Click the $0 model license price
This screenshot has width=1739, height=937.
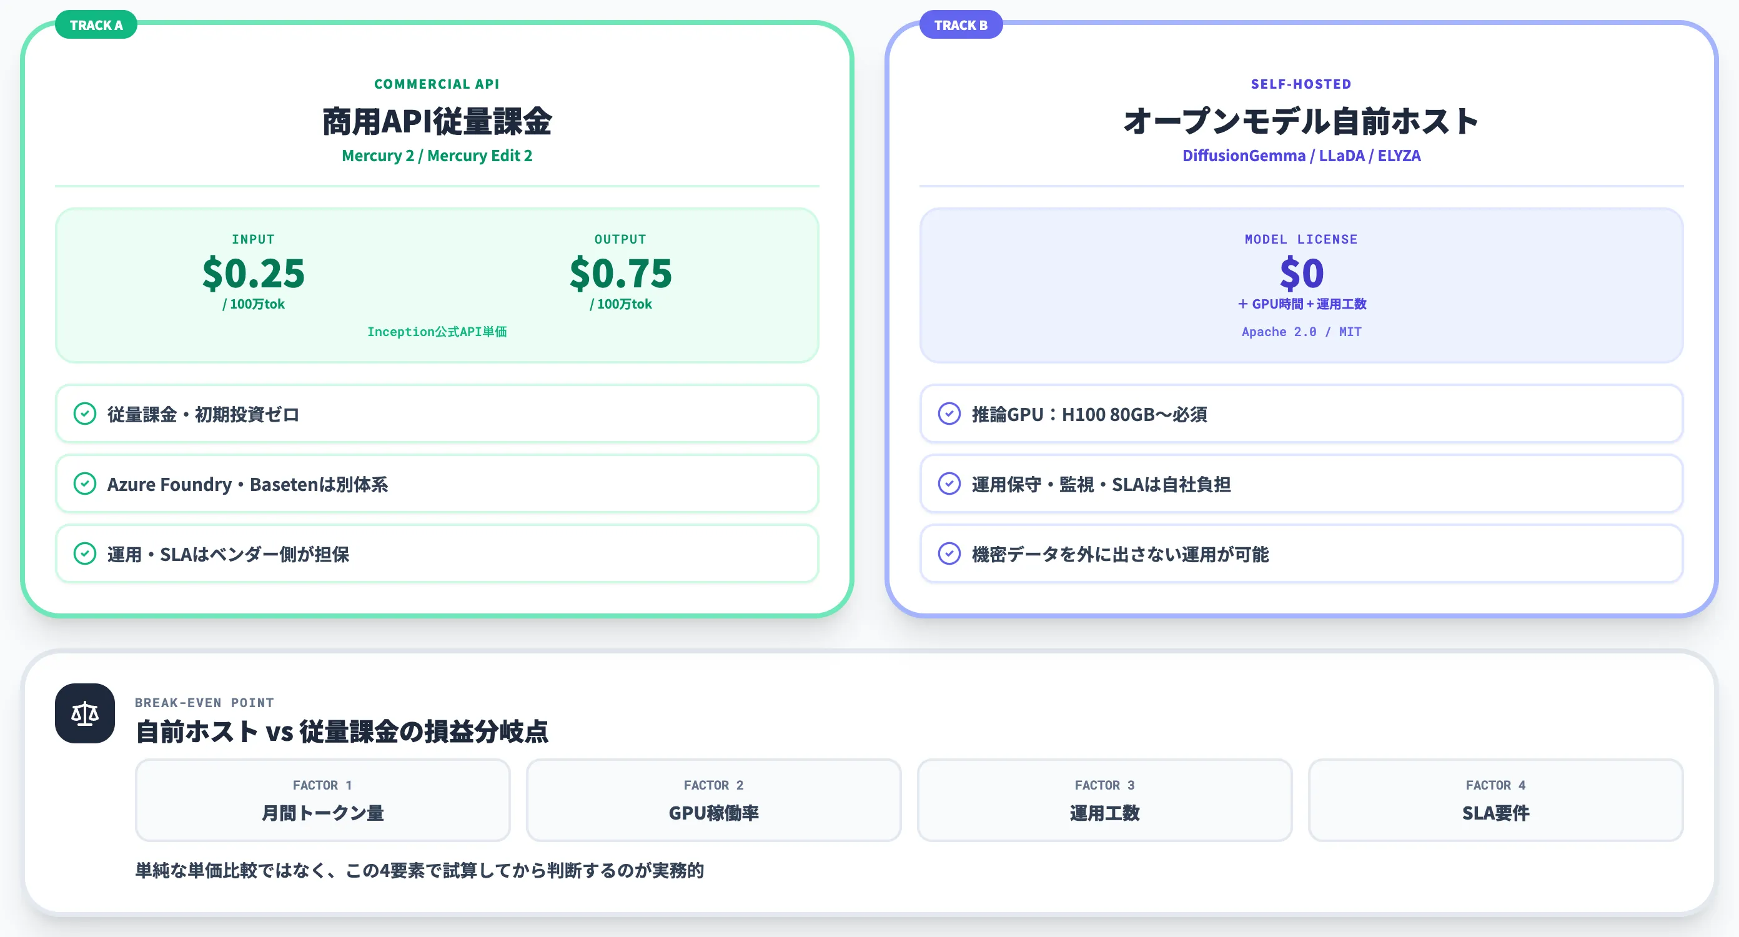point(1302,274)
